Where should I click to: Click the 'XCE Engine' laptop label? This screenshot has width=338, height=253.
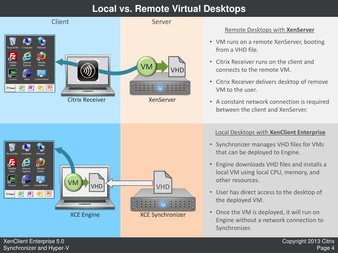[85, 215]
